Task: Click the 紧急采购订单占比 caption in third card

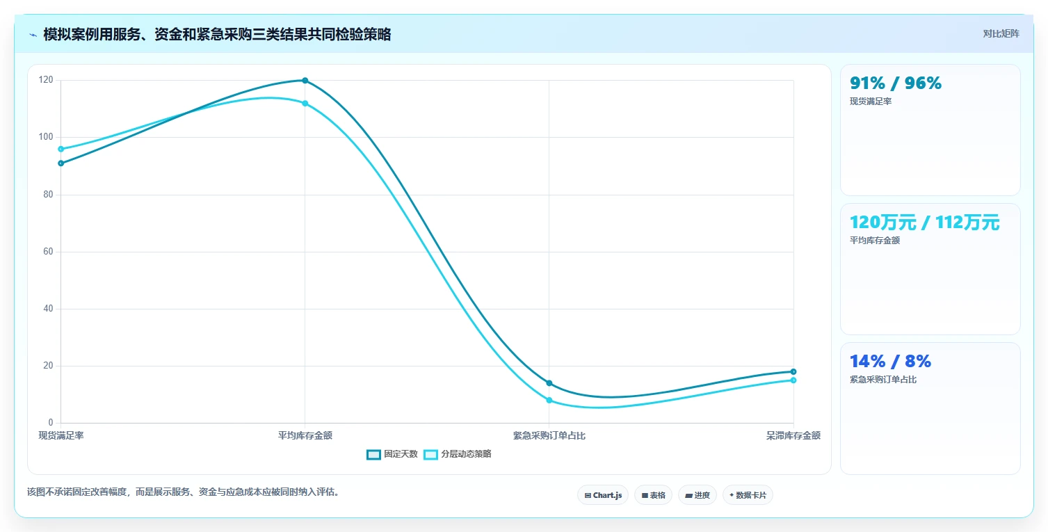Action: click(x=883, y=380)
